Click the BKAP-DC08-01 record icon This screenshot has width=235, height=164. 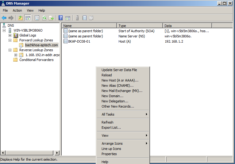pyautogui.click(x=65, y=41)
